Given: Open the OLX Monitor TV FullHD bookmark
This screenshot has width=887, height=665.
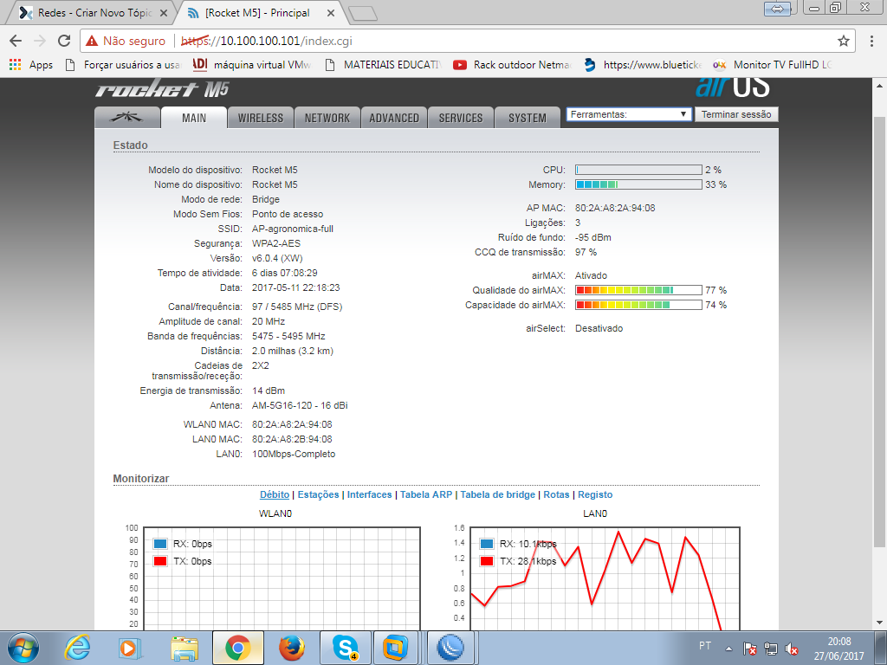Looking at the screenshot, I should [773, 64].
